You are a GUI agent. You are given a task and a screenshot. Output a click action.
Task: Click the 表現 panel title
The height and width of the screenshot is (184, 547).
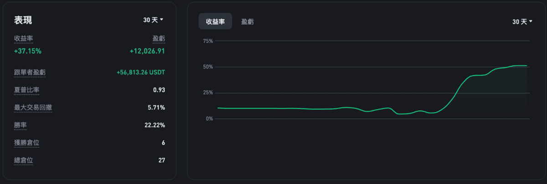click(23, 20)
